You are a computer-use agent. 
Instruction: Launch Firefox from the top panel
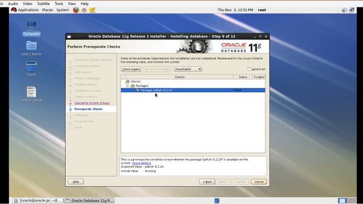76,10
